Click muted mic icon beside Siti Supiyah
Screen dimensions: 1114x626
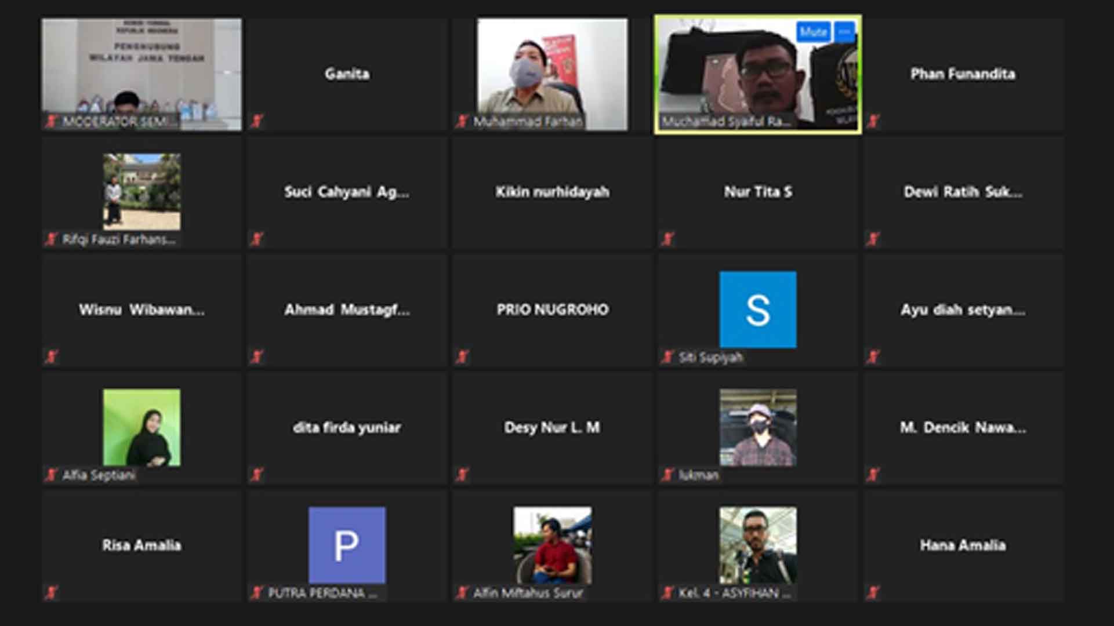667,357
